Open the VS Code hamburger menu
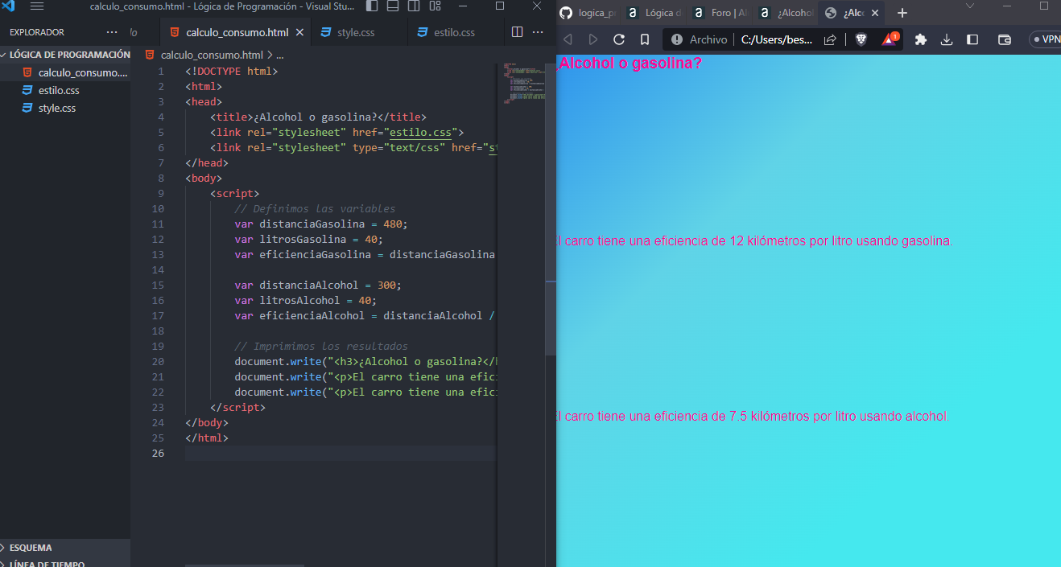This screenshot has height=567, width=1061. (x=37, y=6)
